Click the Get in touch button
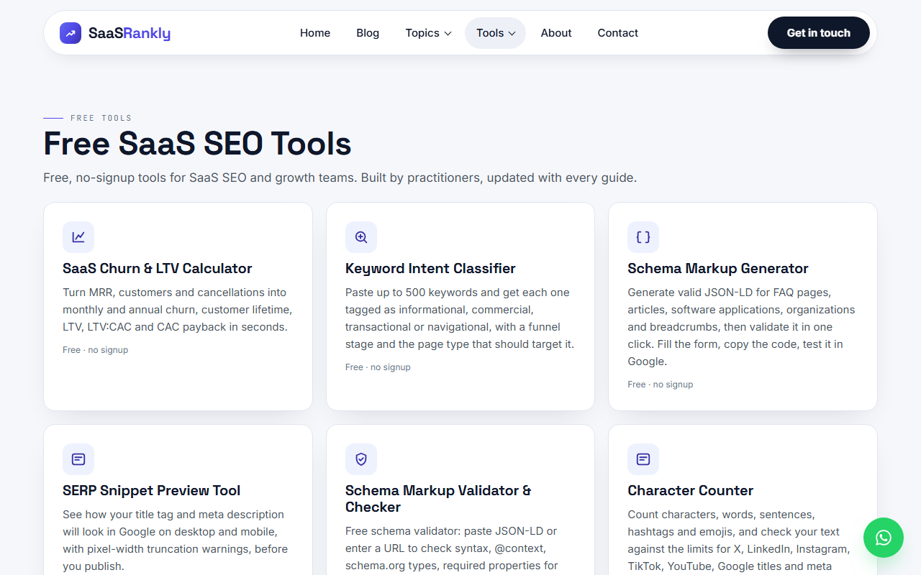The image size is (921, 575). [819, 33]
